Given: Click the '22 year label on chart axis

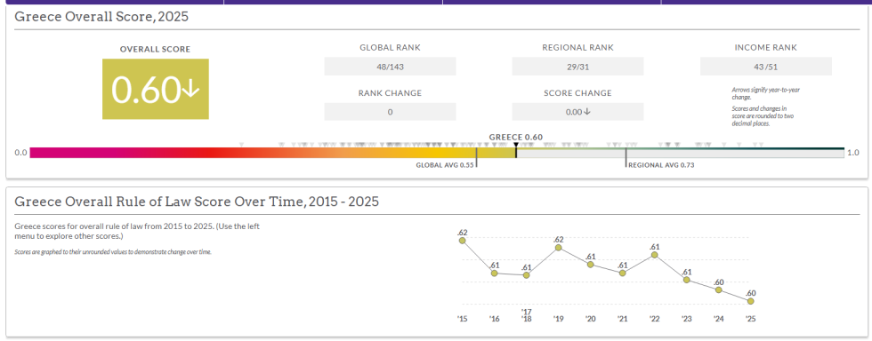Looking at the screenshot, I should point(654,320).
